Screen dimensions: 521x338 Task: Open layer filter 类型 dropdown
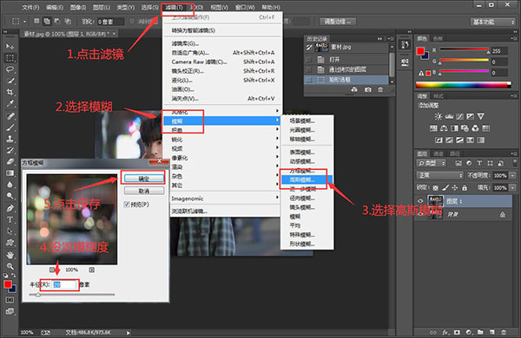click(x=431, y=163)
